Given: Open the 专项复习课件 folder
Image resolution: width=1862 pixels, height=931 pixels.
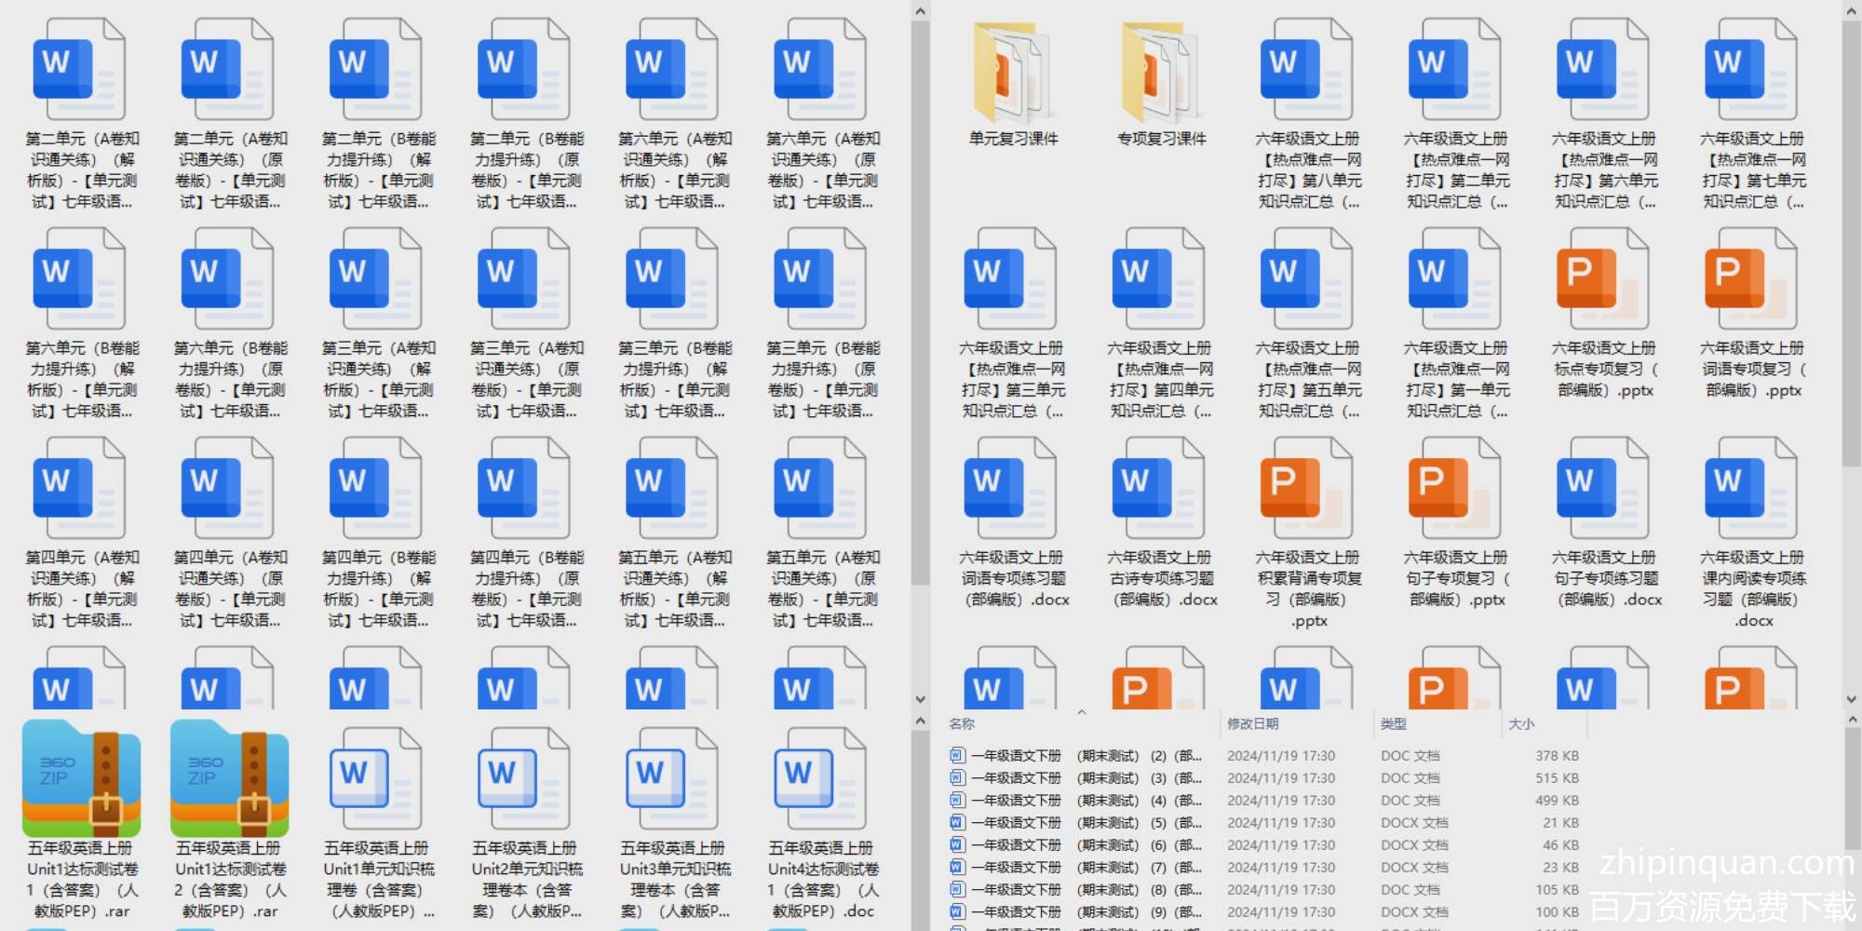Looking at the screenshot, I should tap(1160, 74).
